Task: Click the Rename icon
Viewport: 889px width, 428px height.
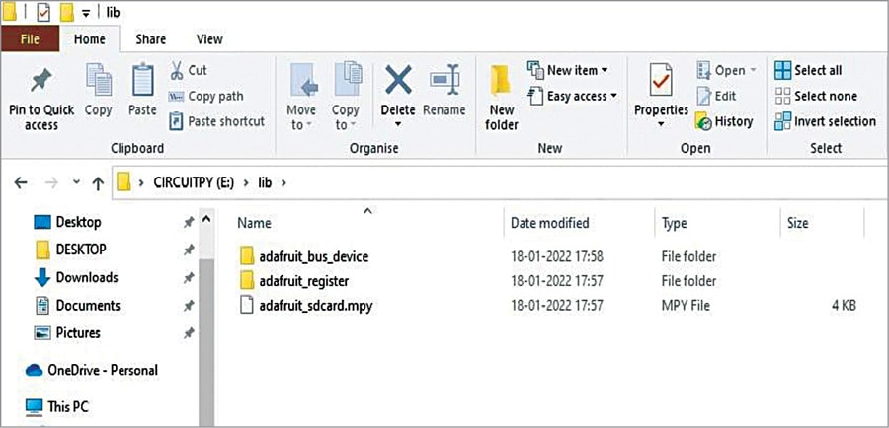Action: (444, 80)
